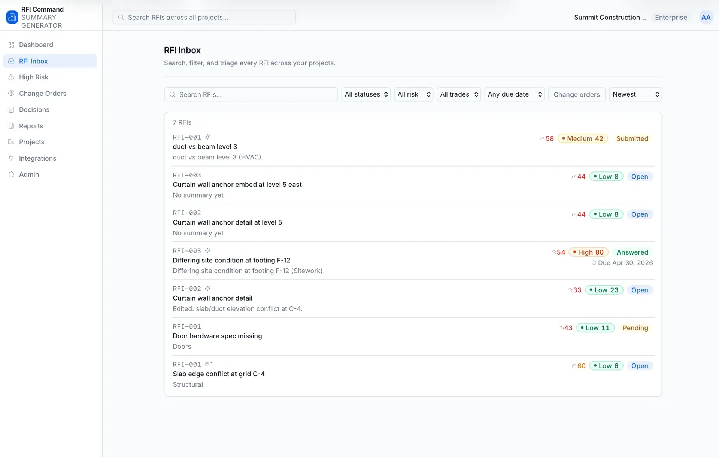The width and height of the screenshot is (719, 457).
Task: Click the Projects folder icon
Action: [11, 142]
